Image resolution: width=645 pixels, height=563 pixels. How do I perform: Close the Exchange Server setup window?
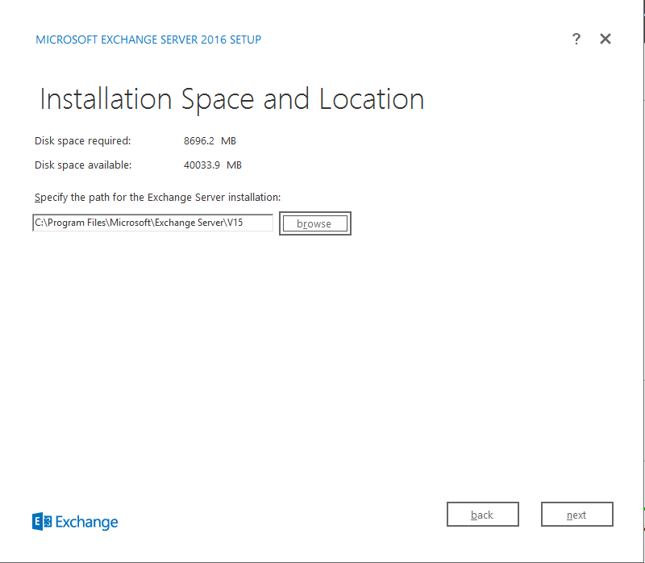(x=605, y=39)
